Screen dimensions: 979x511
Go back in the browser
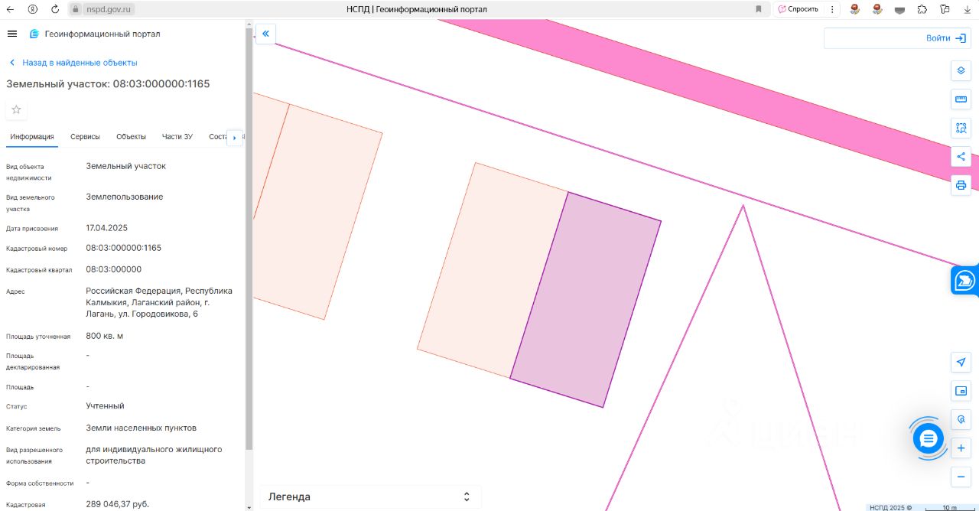(10, 9)
